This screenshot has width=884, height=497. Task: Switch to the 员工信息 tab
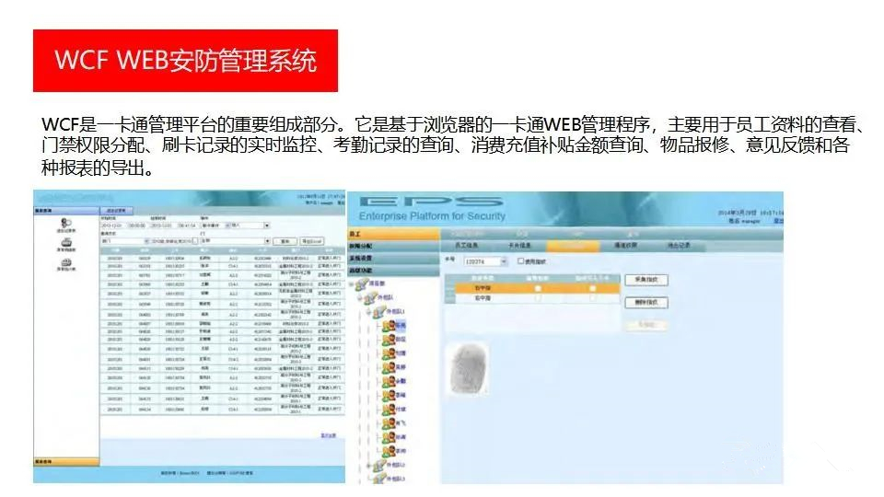466,246
